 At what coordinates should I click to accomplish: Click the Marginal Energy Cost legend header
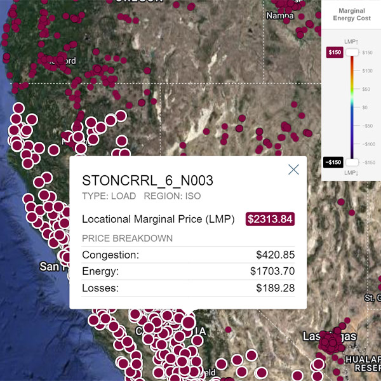[351, 15]
